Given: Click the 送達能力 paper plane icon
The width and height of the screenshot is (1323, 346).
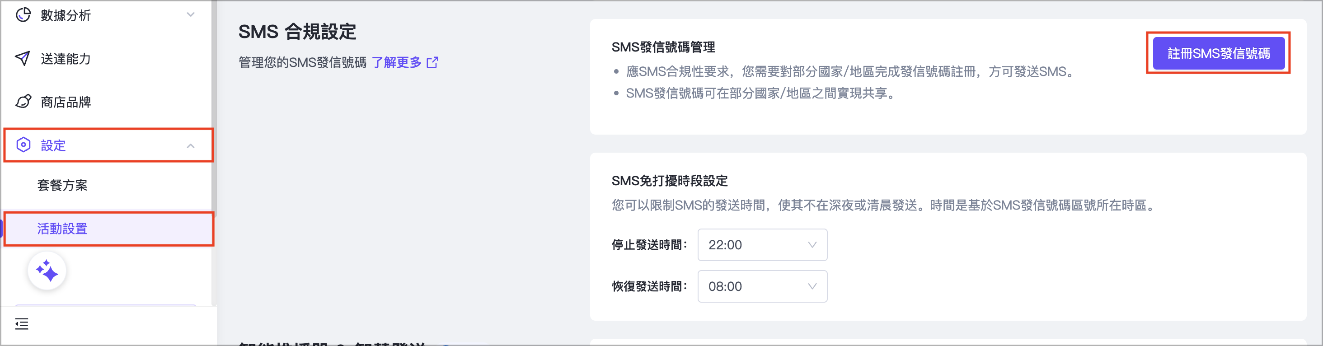Looking at the screenshot, I should 23,59.
